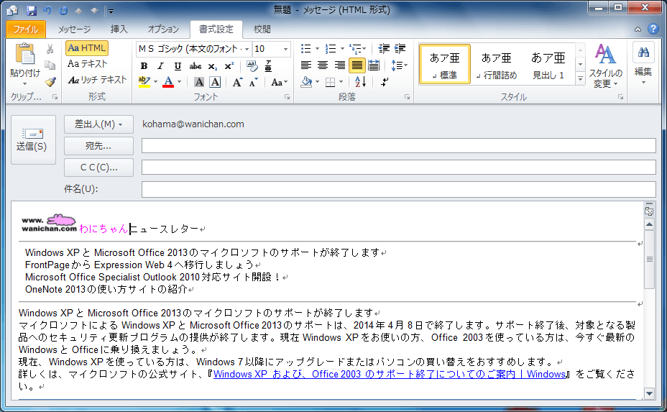Viewport: 667px width, 412px height.
Task: Toggle Italic formatting
Action: (x=160, y=66)
